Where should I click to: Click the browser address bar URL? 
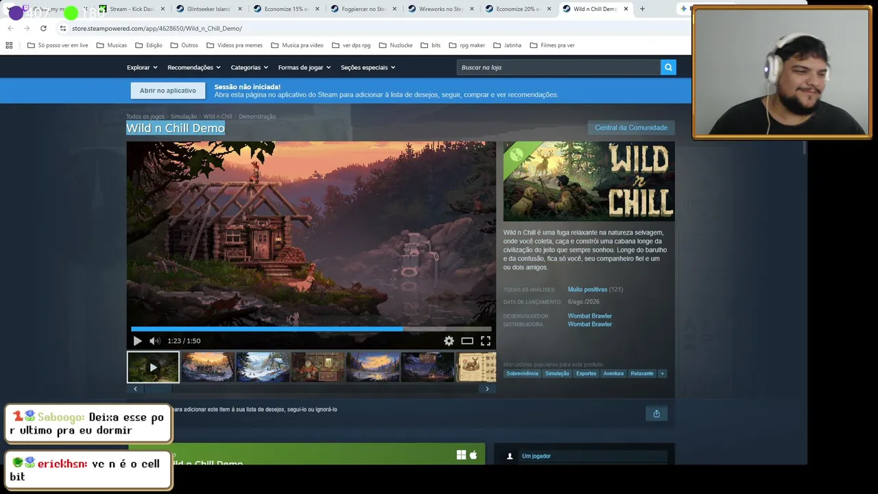click(157, 28)
